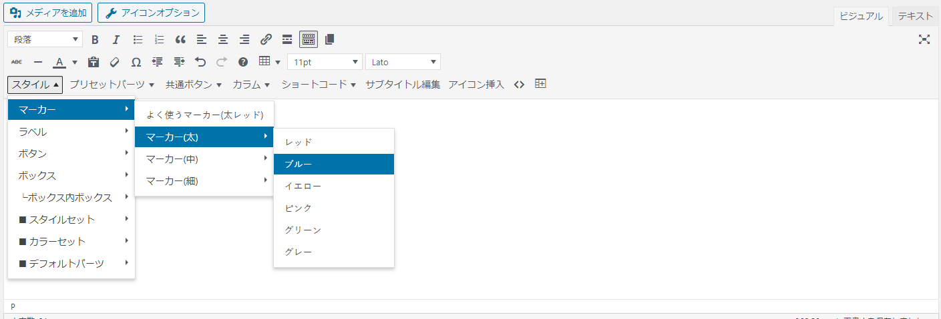Choose よく使うマーカー(太レッド)
Image resolution: width=941 pixels, height=319 pixels.
tap(204, 115)
